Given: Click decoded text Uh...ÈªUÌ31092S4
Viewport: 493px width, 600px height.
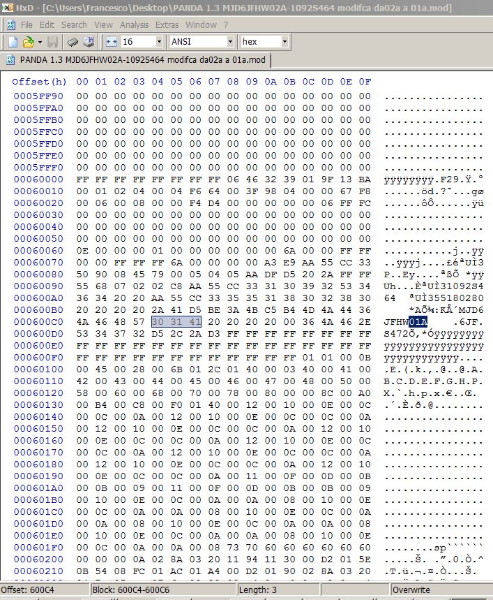Looking at the screenshot, I should (434, 286).
